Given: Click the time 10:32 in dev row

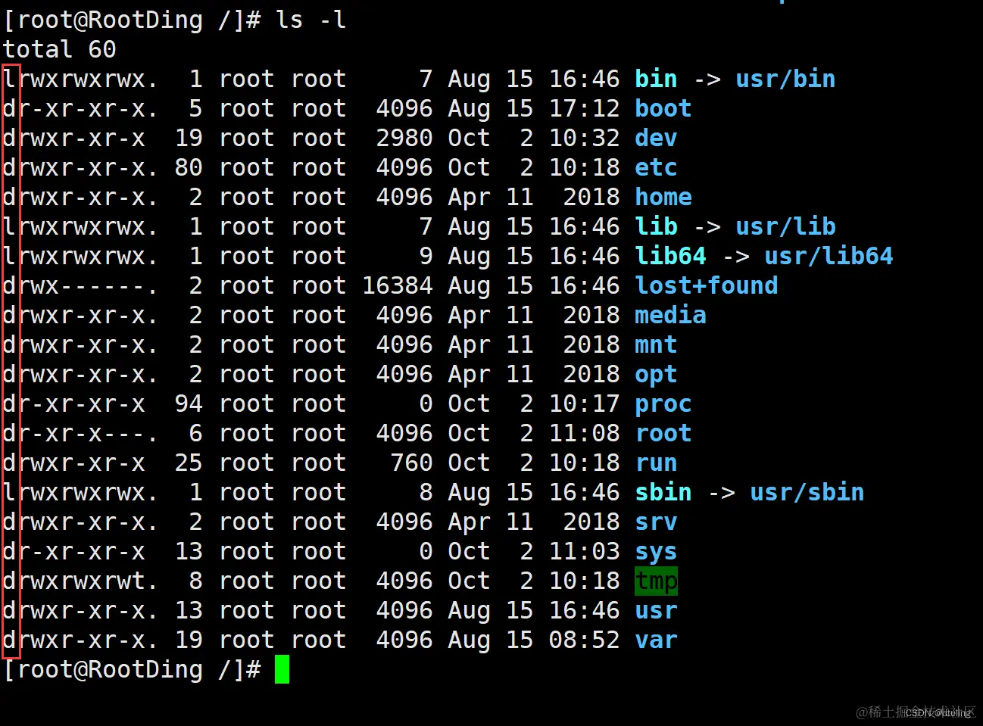Looking at the screenshot, I should [584, 138].
